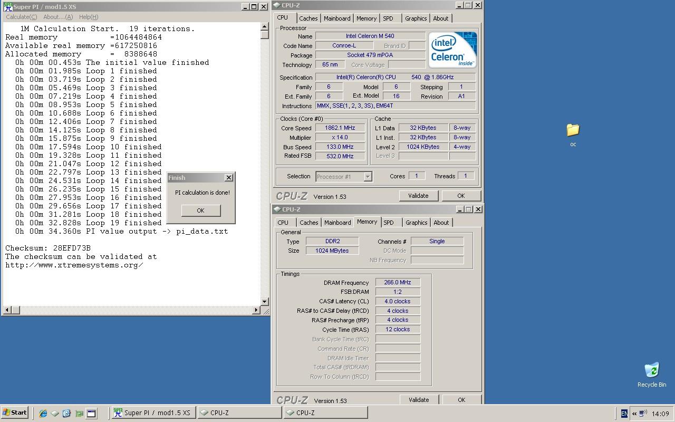Click the FSB:DRAM 1:2 field
The image size is (675, 422).
point(398,292)
